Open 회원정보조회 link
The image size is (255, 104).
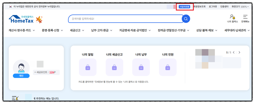tap(199, 7)
